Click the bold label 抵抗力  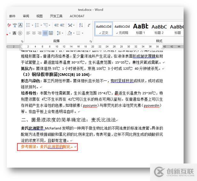27,69
